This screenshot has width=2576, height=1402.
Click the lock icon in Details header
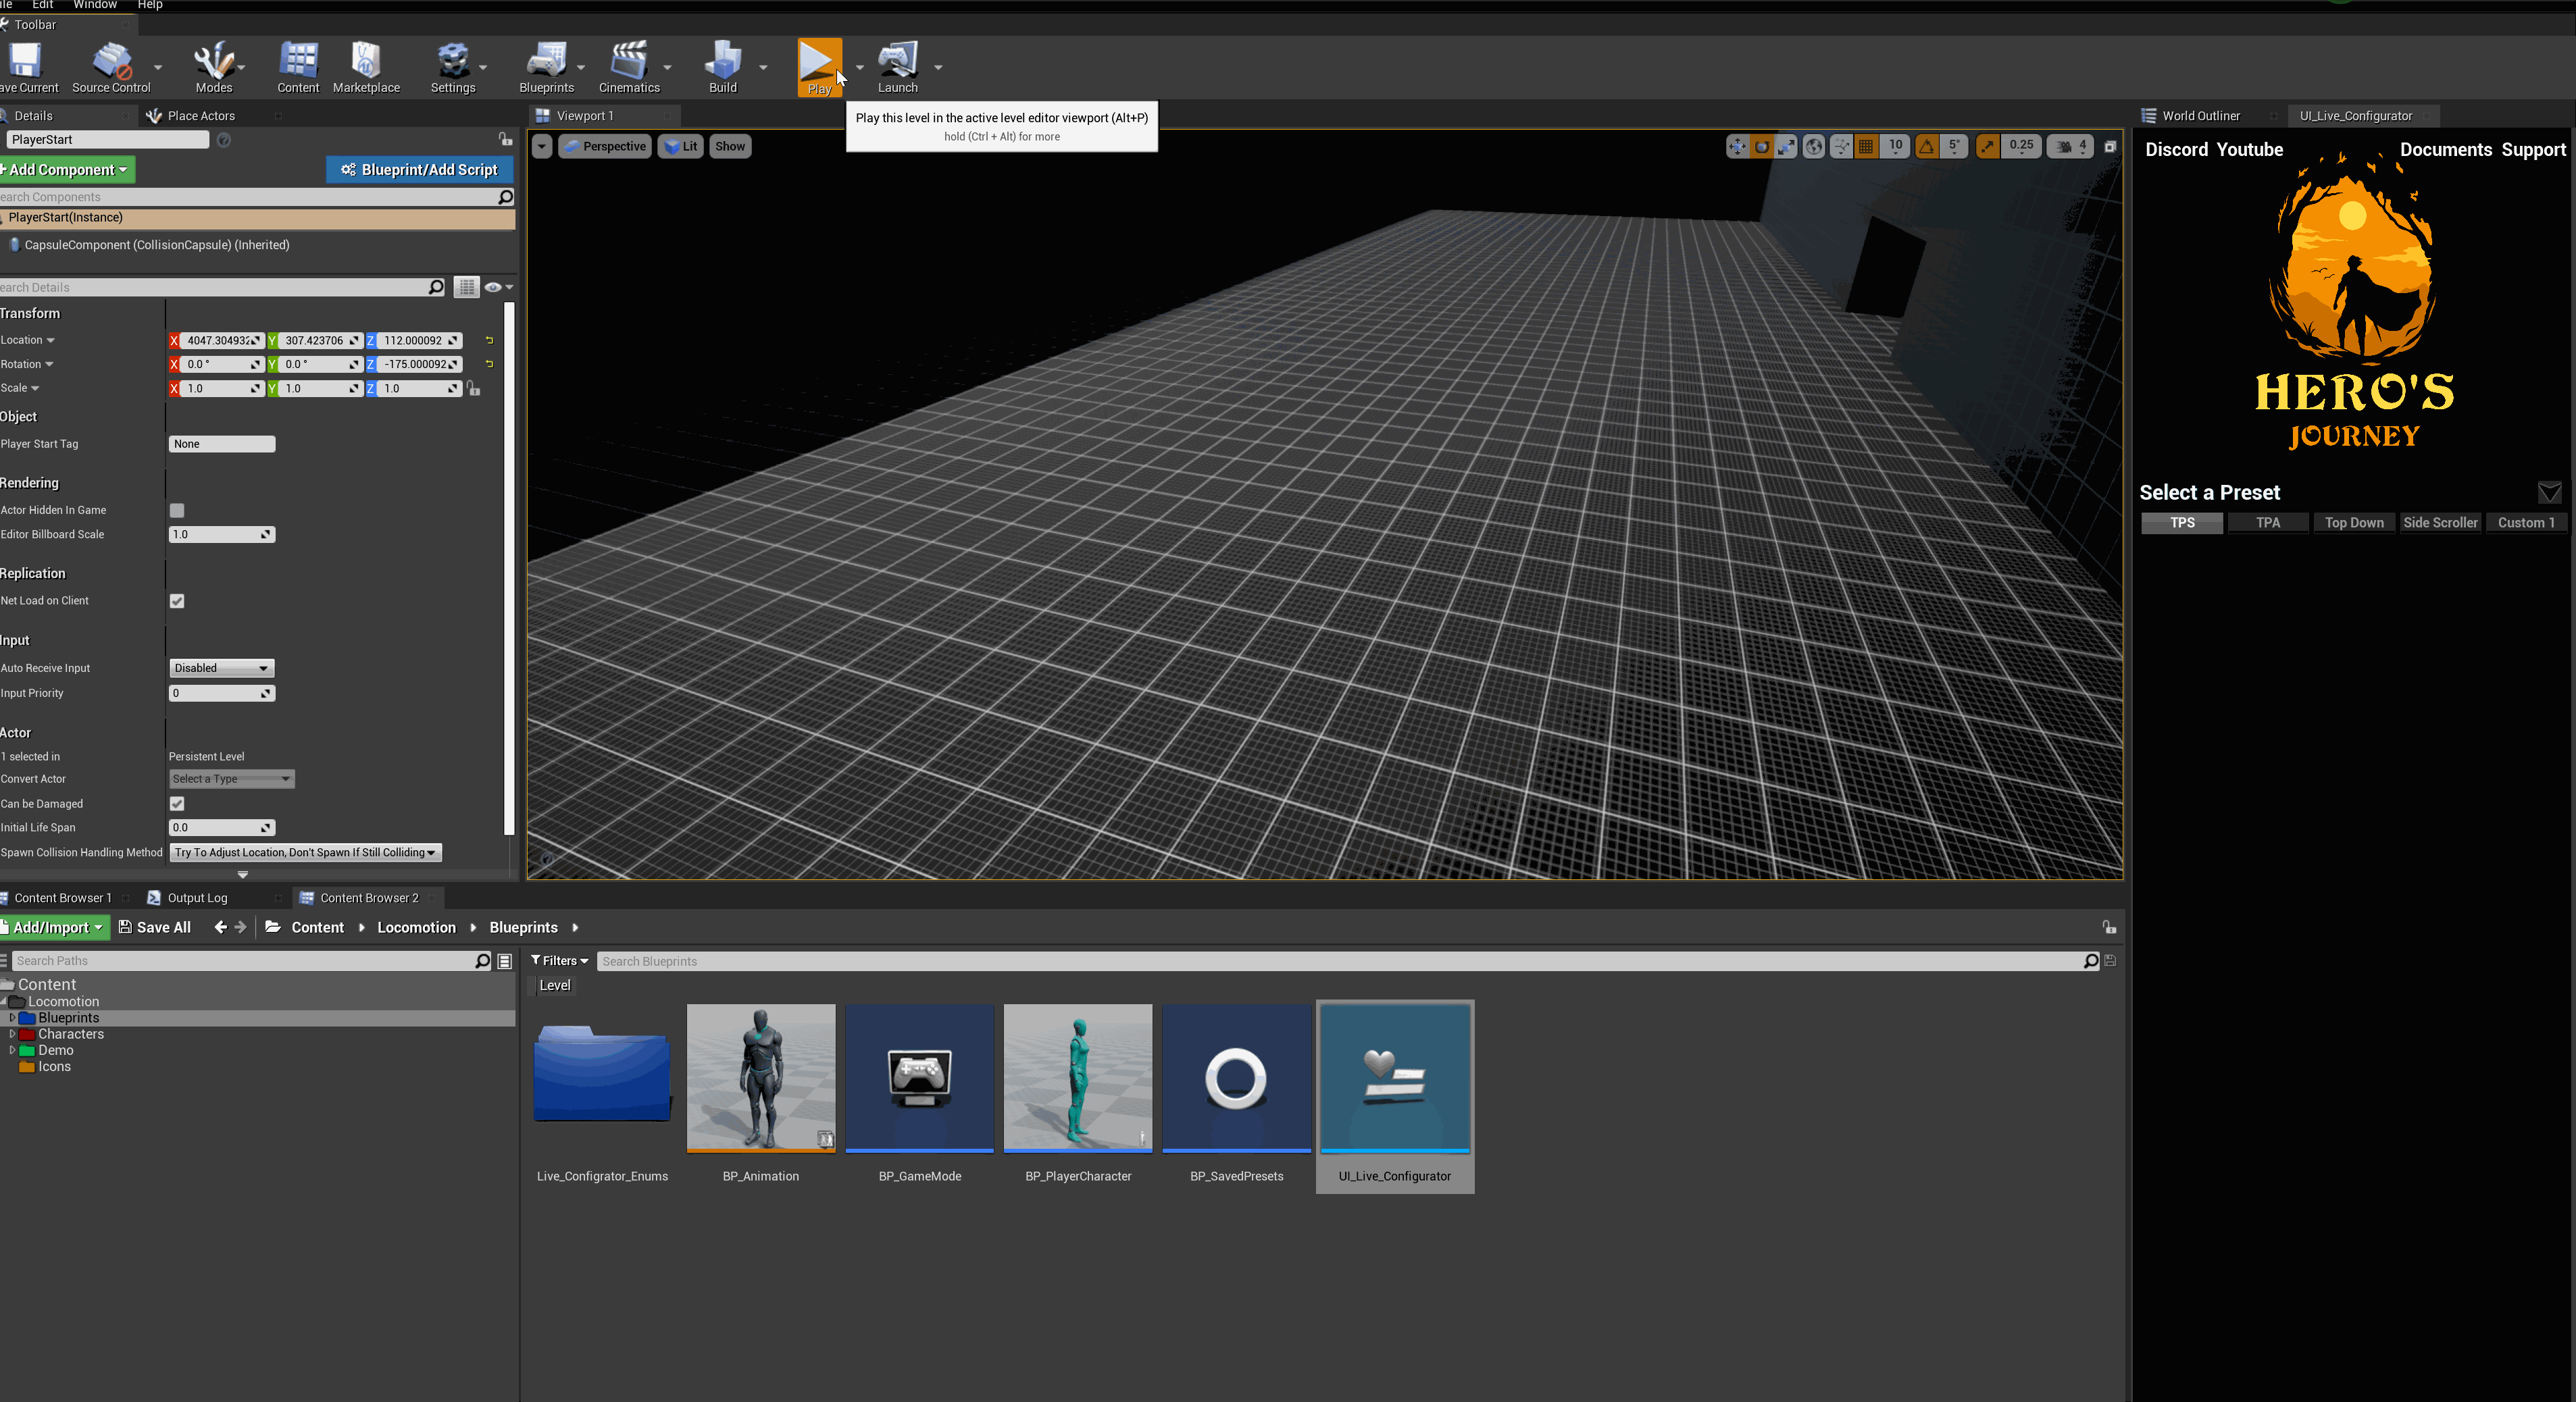(x=505, y=139)
